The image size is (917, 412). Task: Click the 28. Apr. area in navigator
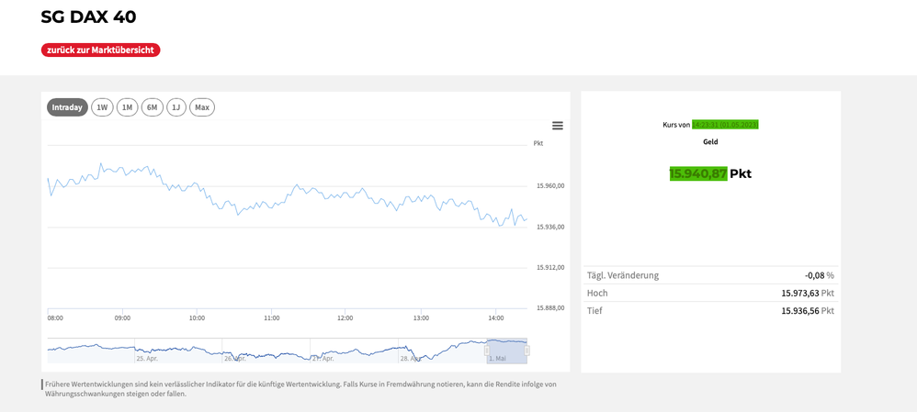tap(411, 358)
